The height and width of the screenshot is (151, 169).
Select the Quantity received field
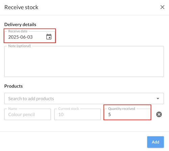[x=127, y=114]
